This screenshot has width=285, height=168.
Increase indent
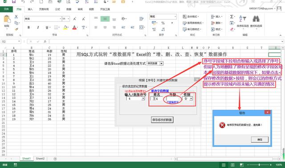(132, 27)
